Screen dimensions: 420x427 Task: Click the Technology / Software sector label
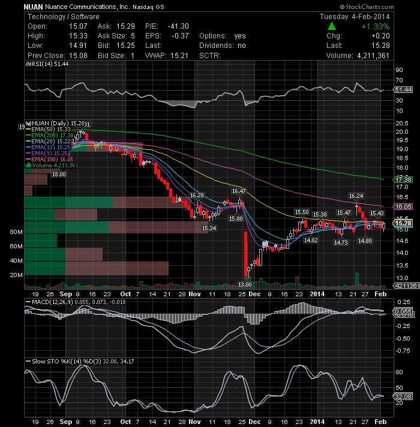[64, 17]
